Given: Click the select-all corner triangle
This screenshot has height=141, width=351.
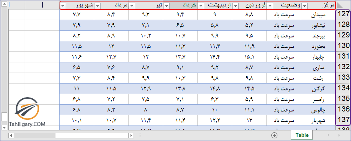Looking at the screenshot, I should coord(343,5).
